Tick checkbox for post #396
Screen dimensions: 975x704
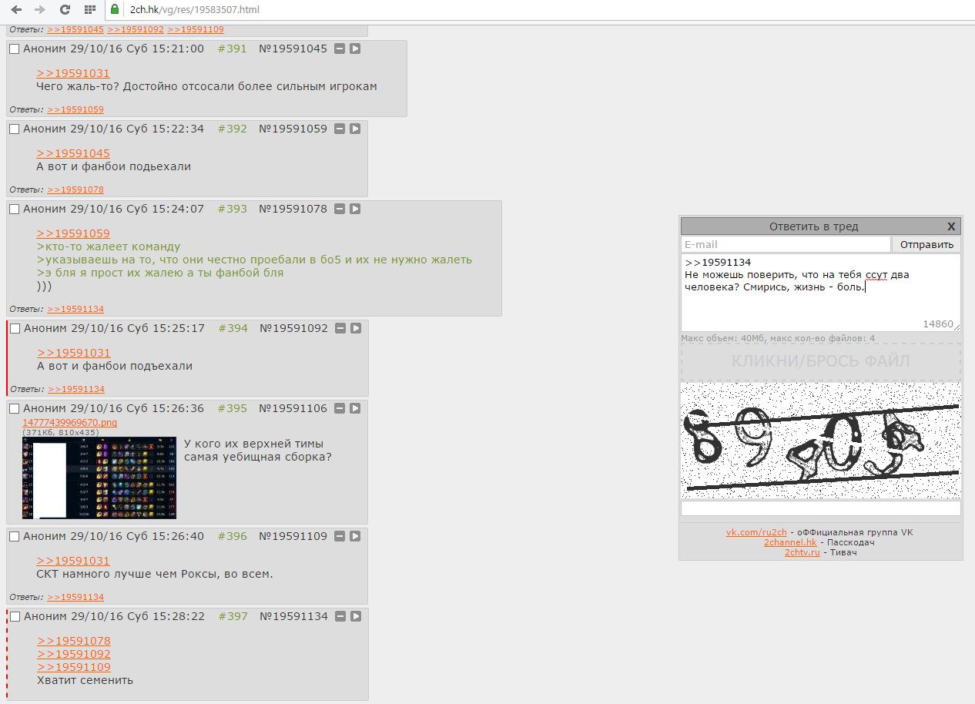pos(14,537)
